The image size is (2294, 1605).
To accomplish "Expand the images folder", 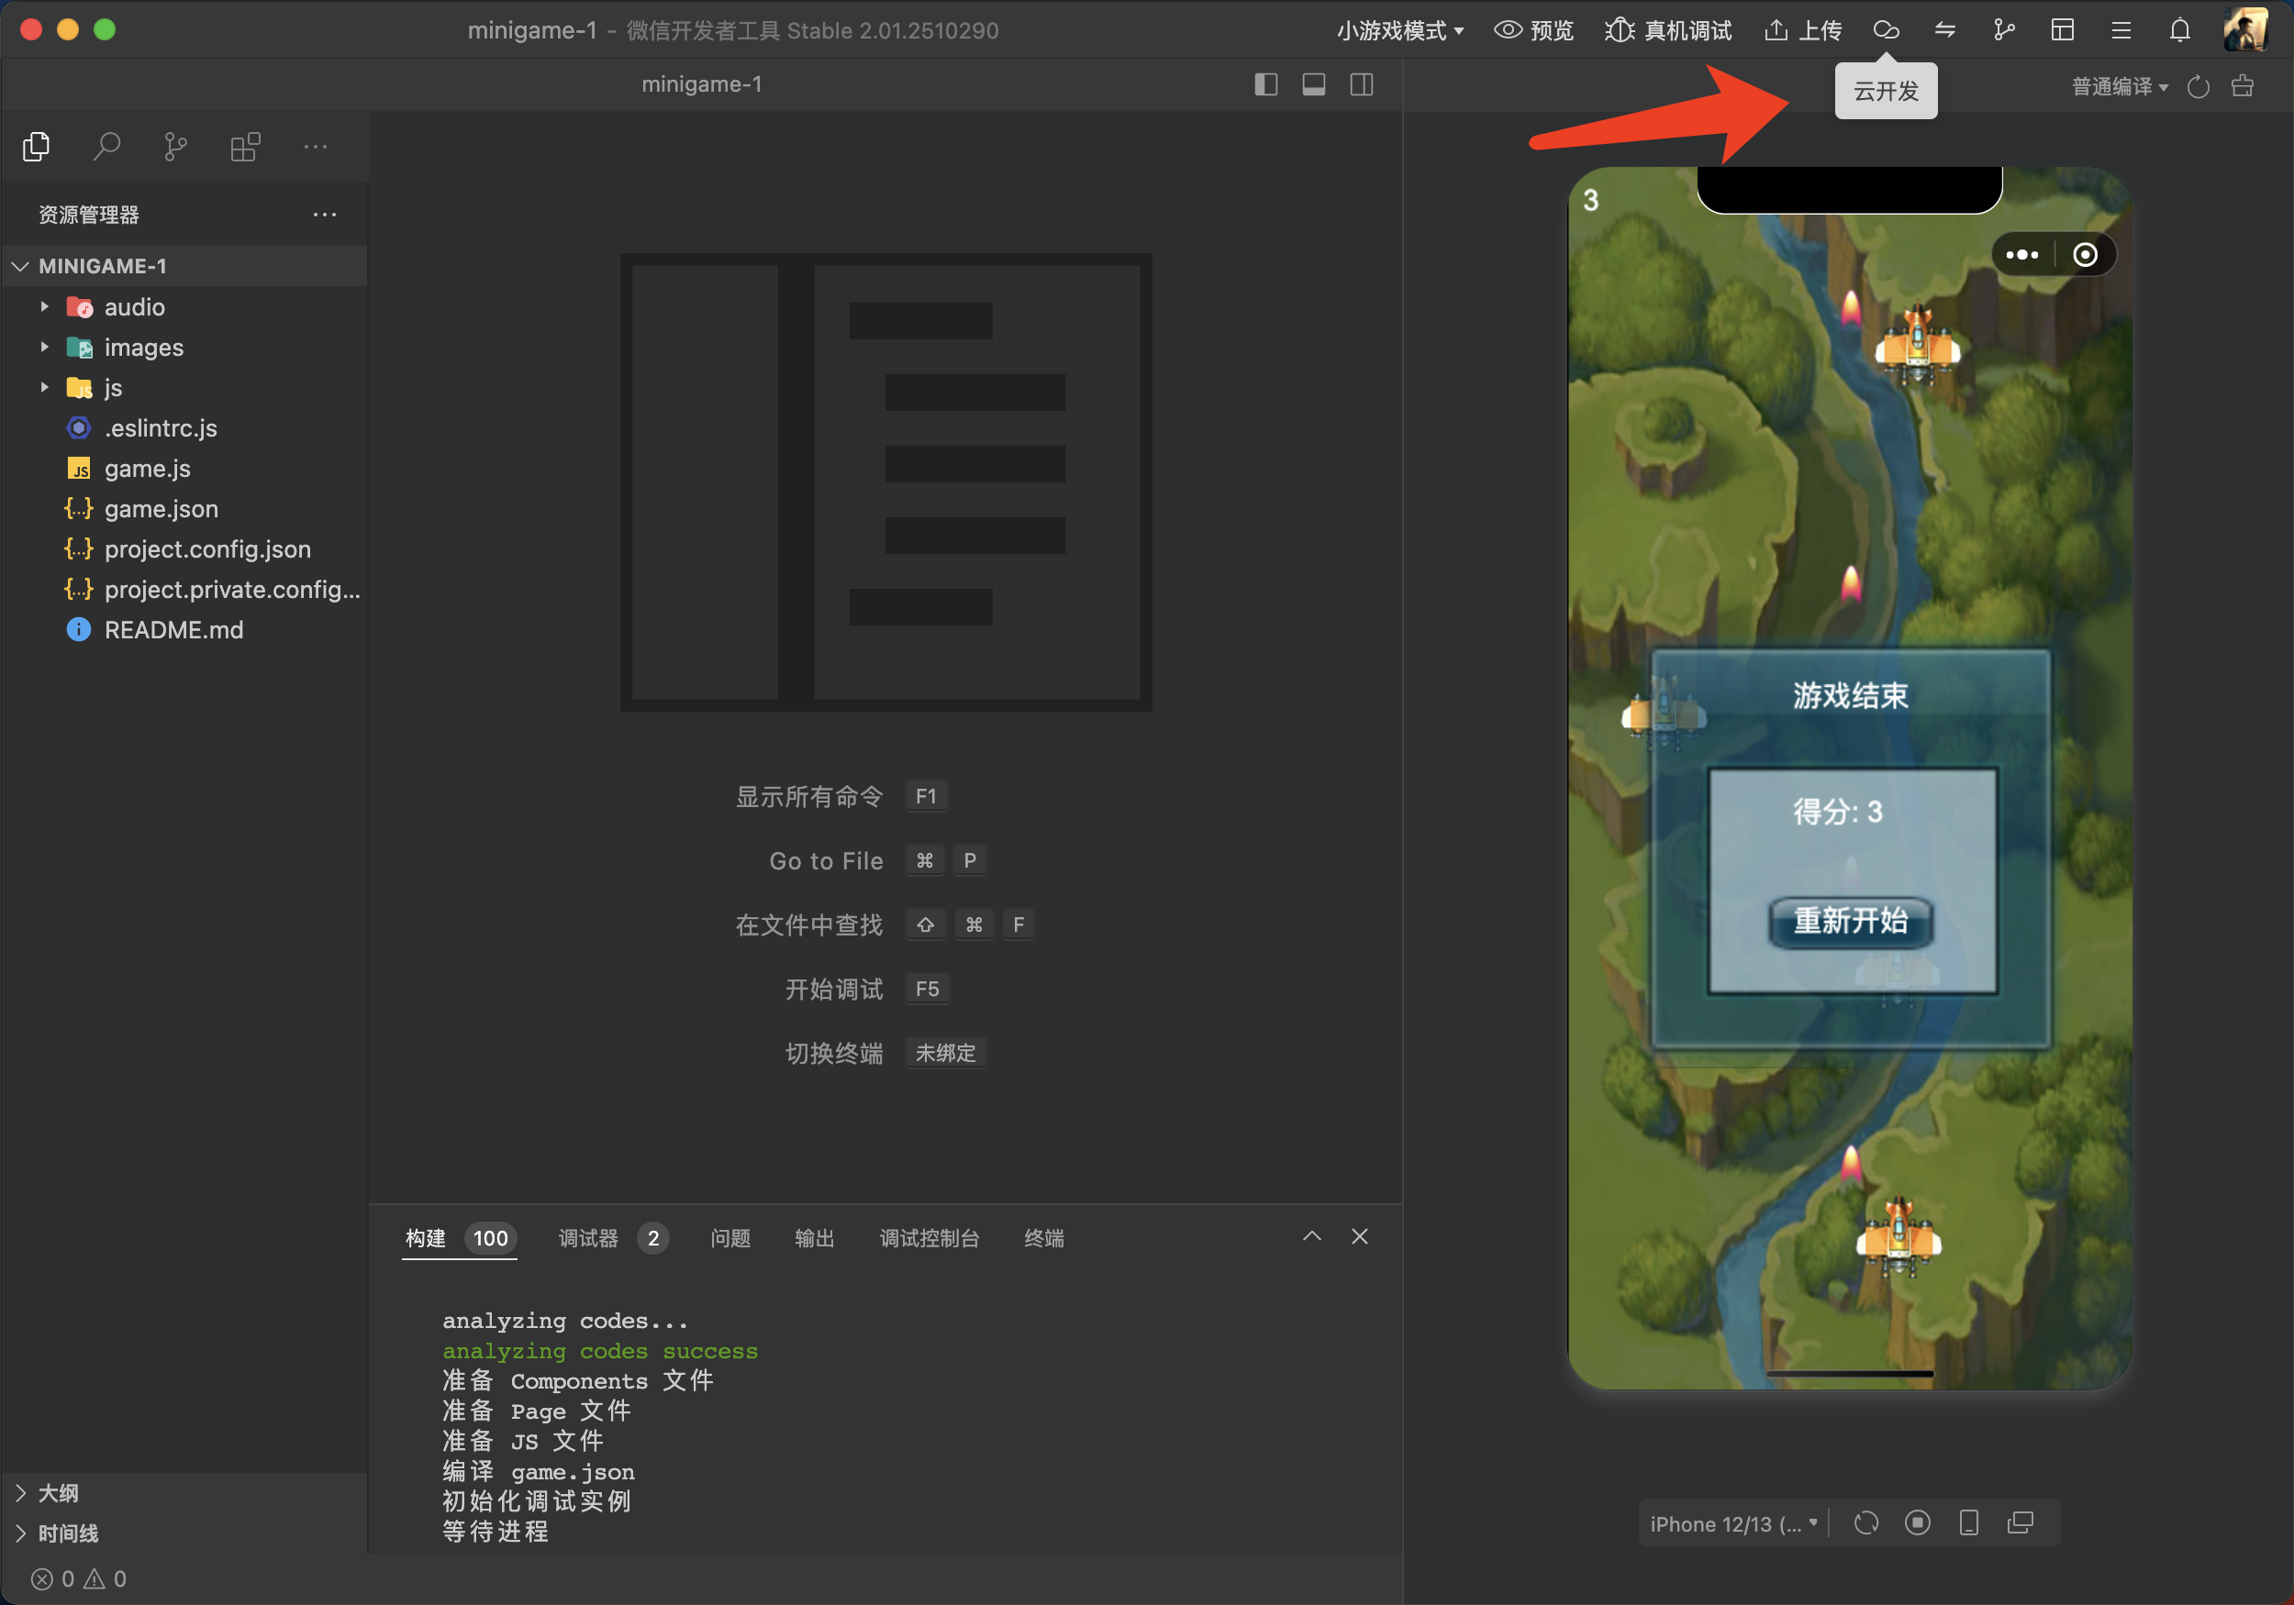I will click(184, 347).
